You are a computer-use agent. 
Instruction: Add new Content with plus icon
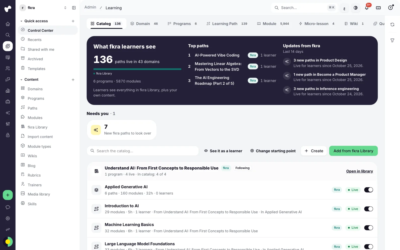(73, 79)
